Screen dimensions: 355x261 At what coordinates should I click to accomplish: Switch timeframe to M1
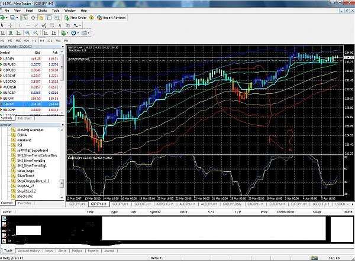click(x=2, y=41)
